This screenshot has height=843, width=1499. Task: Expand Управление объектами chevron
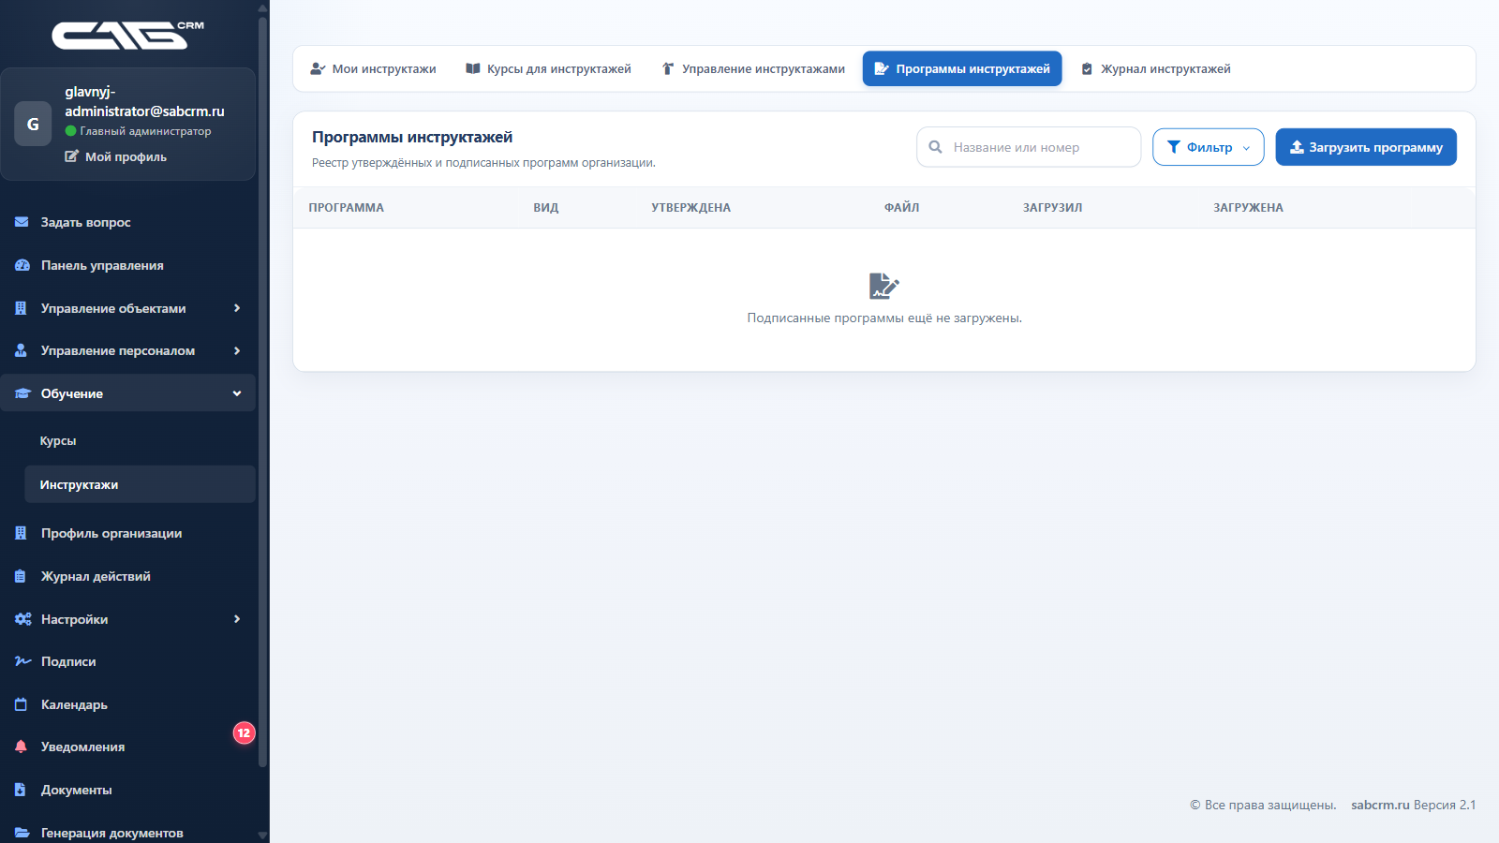coord(237,308)
